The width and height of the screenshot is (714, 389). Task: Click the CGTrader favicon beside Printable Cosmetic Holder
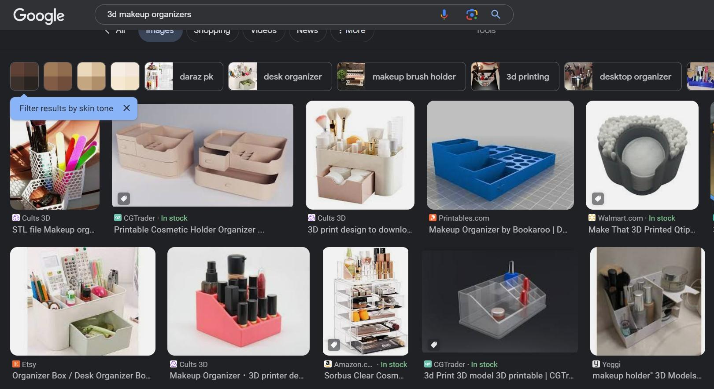pos(118,218)
